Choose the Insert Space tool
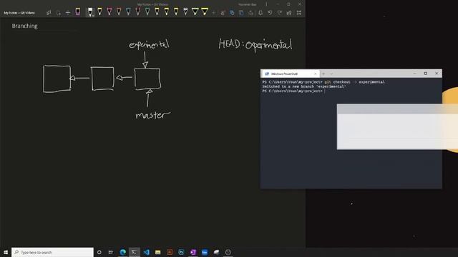Viewport: 458px width, 257px height. point(68,13)
